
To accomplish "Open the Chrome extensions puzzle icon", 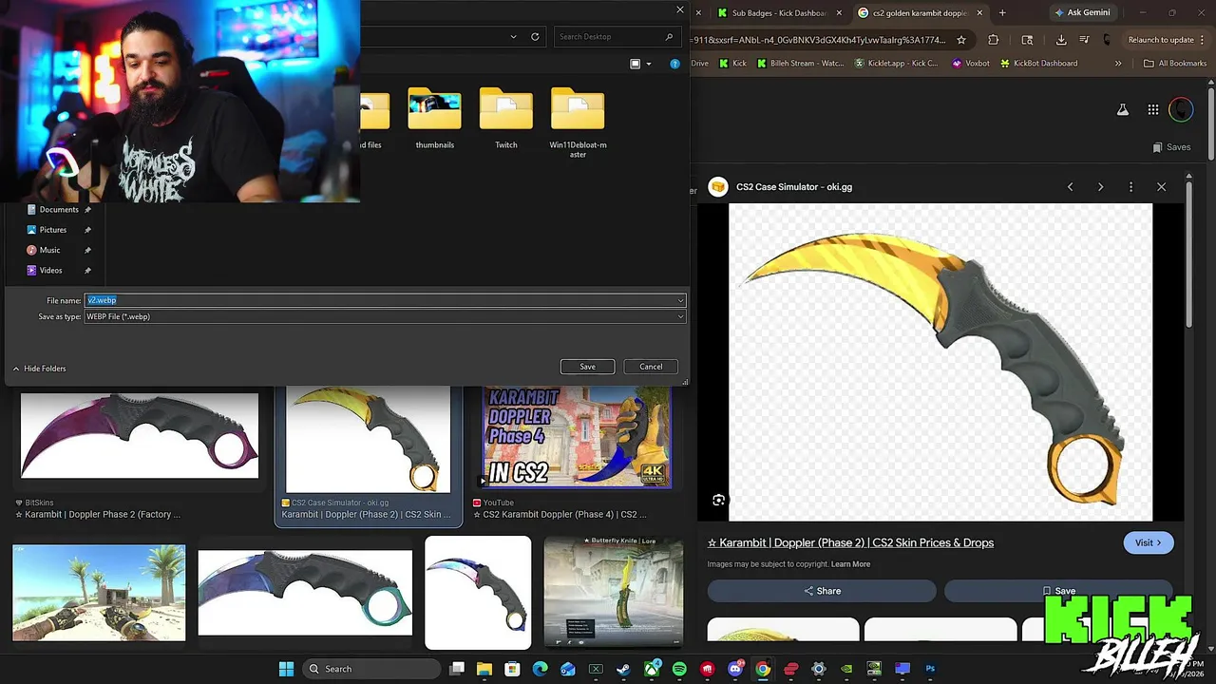I will [993, 40].
